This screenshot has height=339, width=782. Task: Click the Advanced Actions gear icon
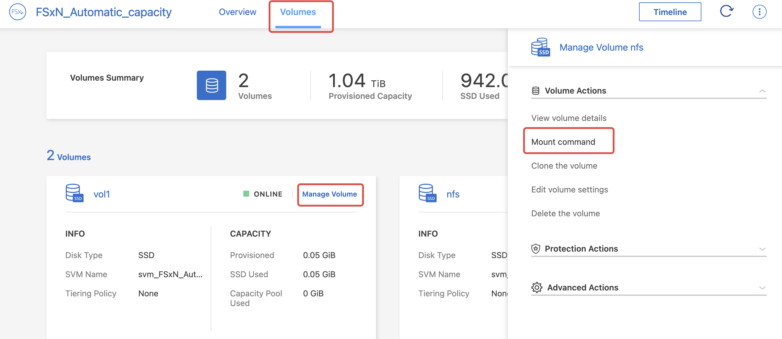pos(536,288)
